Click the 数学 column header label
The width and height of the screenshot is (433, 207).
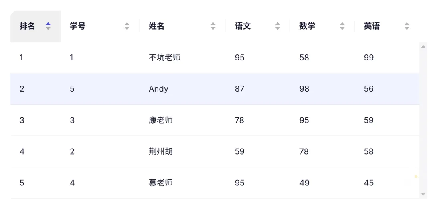pyautogui.click(x=307, y=26)
